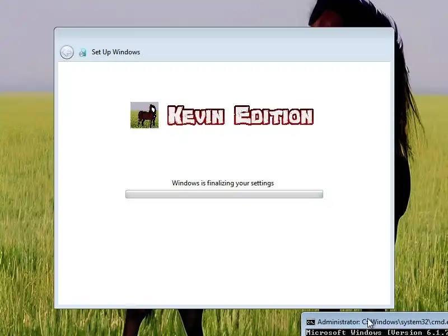Click the Kevin Edition logo text

point(240,115)
